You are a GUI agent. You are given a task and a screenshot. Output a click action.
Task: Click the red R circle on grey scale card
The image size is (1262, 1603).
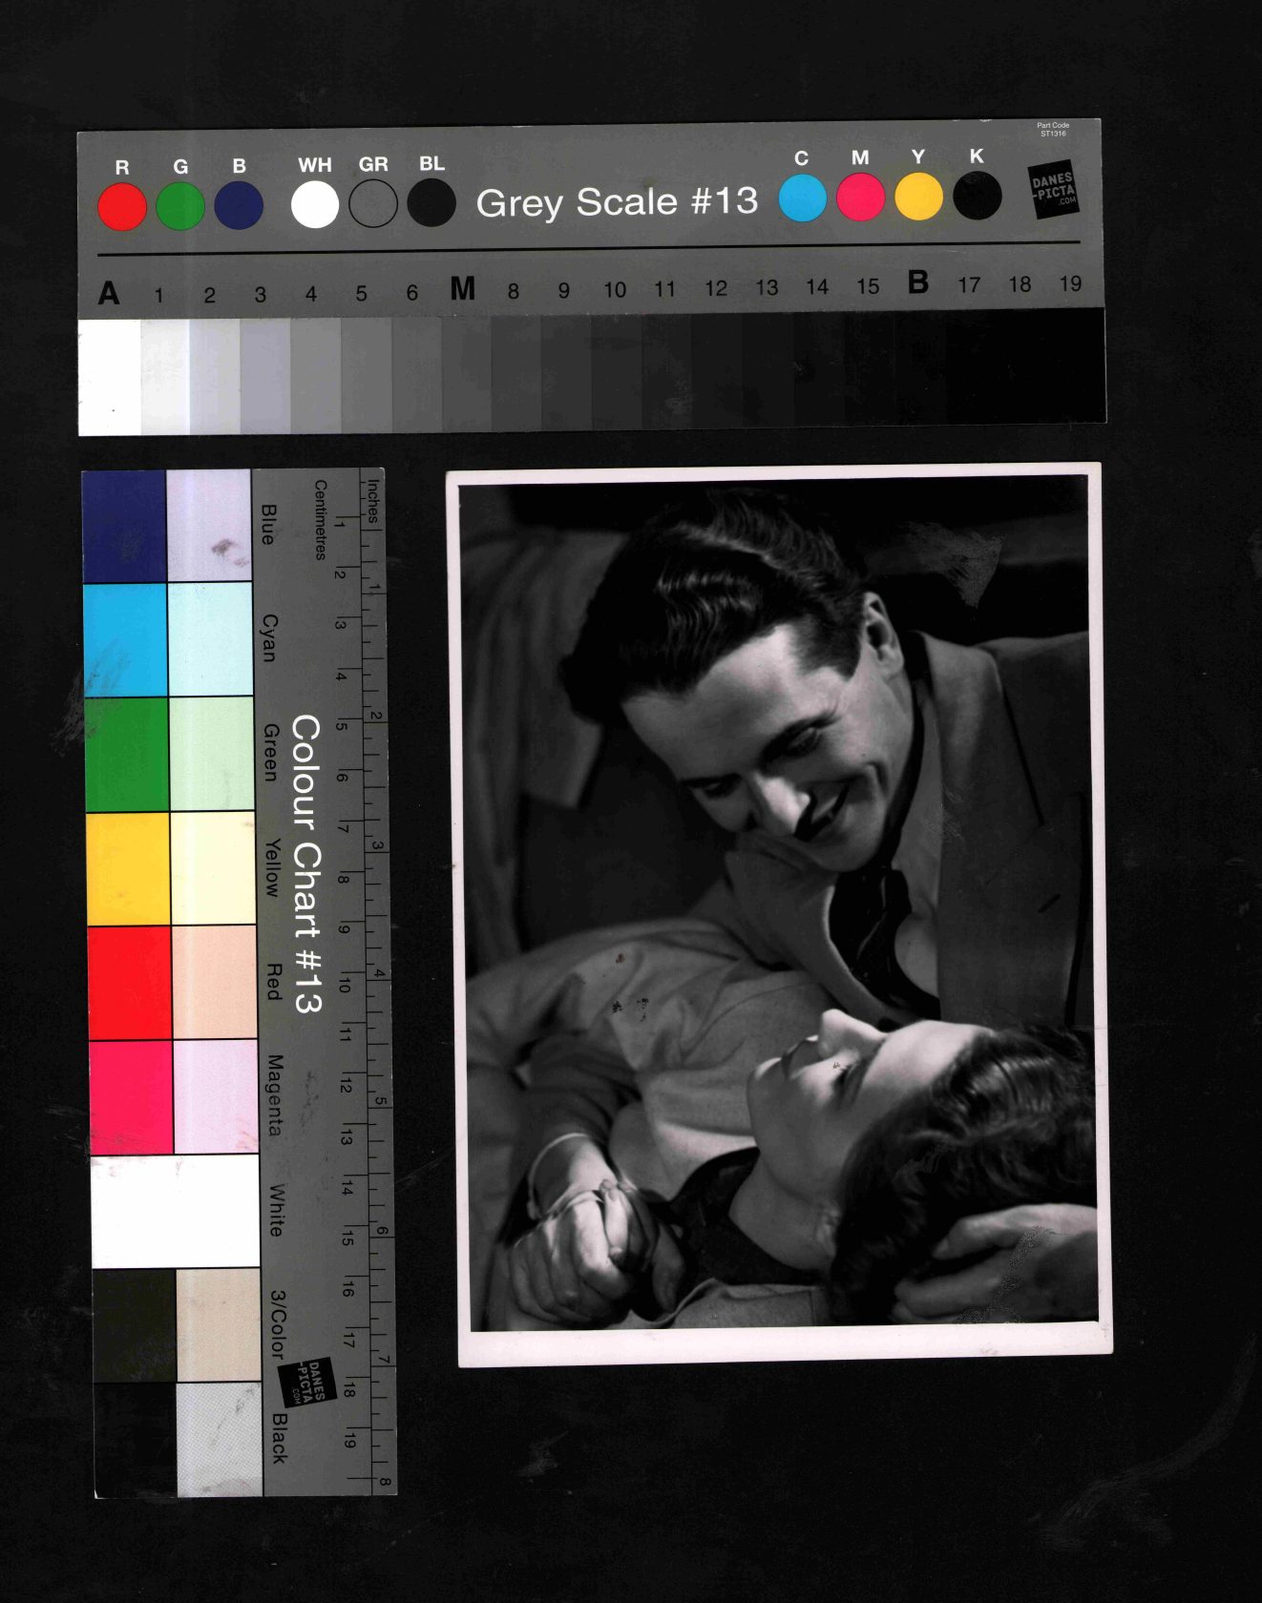click(122, 206)
